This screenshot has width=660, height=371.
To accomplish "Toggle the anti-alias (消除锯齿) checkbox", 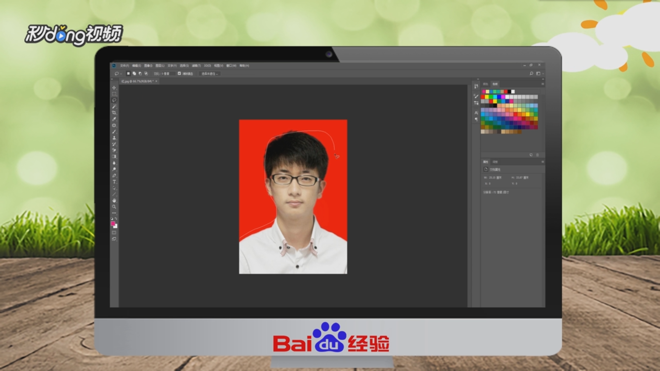I will point(179,74).
